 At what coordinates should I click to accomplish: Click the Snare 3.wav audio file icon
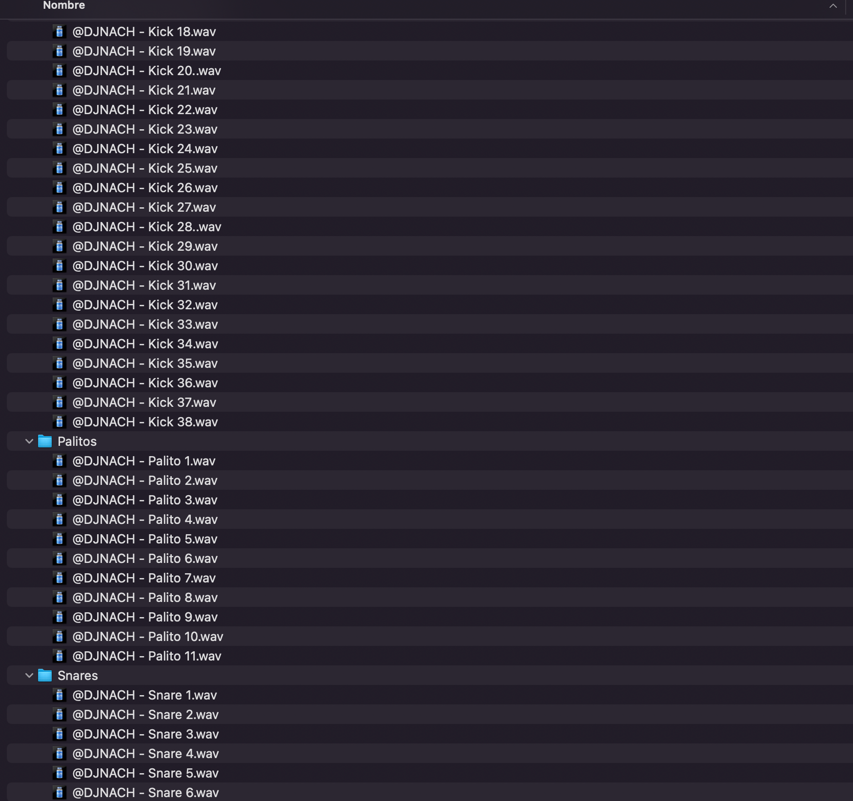click(x=59, y=734)
